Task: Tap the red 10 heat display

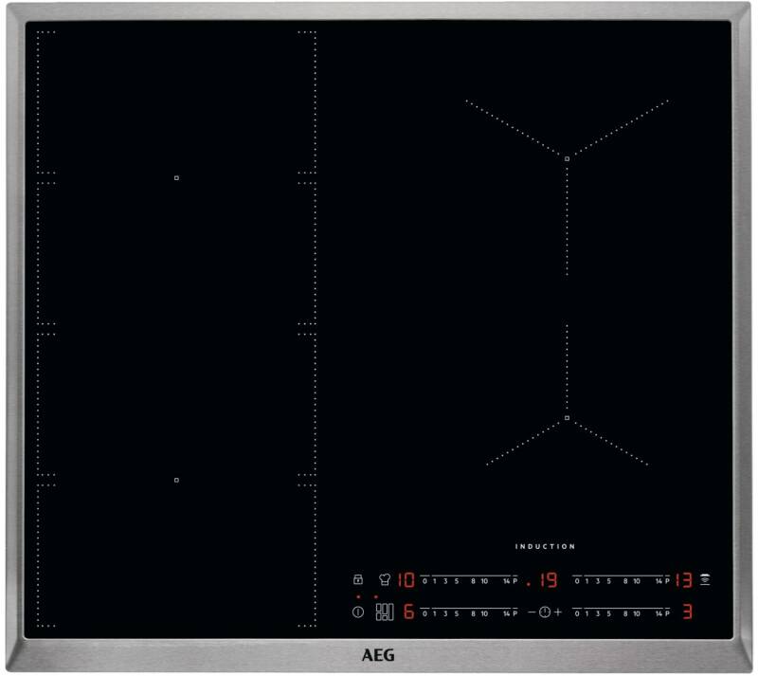Action: pos(406,579)
